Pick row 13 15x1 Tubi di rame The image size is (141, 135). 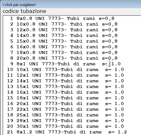(x=72, y=86)
